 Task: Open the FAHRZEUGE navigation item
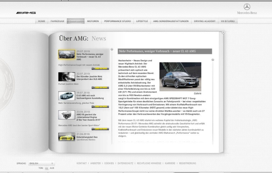tap(57, 21)
